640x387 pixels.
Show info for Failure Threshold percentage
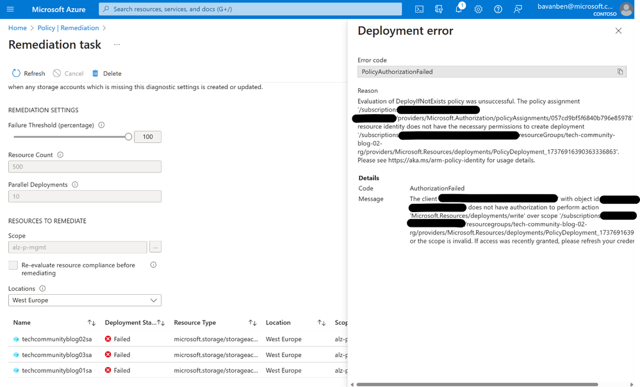point(101,126)
